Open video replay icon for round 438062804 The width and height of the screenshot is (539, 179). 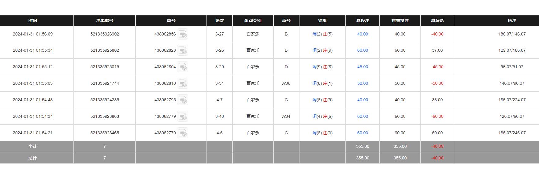(x=183, y=67)
